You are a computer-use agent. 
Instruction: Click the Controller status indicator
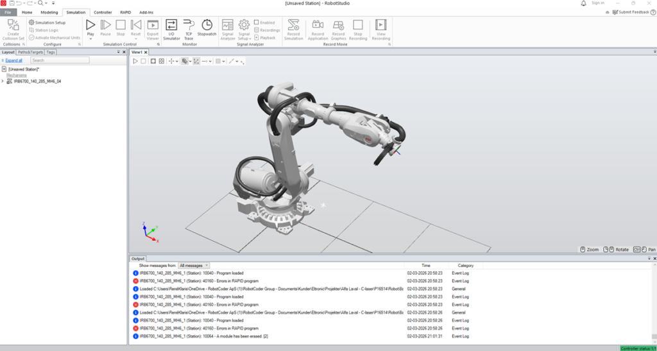(638, 348)
